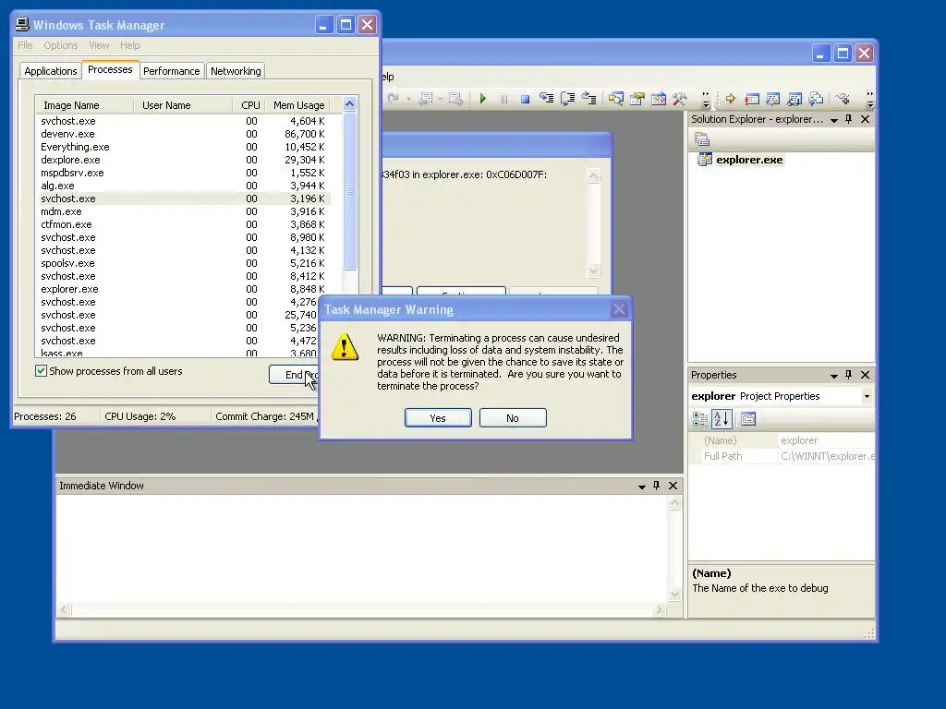
Task: Sort processes by User Name column
Action: point(183,105)
